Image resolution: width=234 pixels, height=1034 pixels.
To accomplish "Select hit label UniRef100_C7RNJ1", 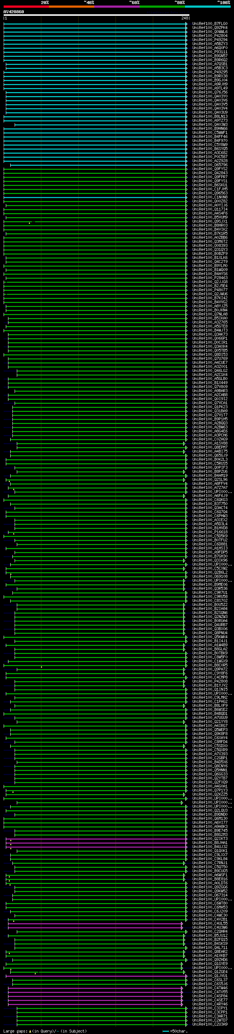I will click(x=210, y=863).
